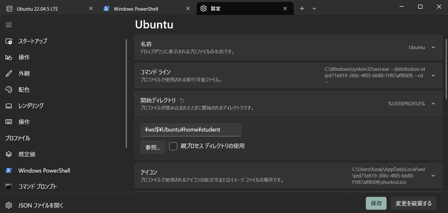Viewport: 448px width, 213px height.
Task: Click the Ubuntu page heading
Action: pos(154,25)
